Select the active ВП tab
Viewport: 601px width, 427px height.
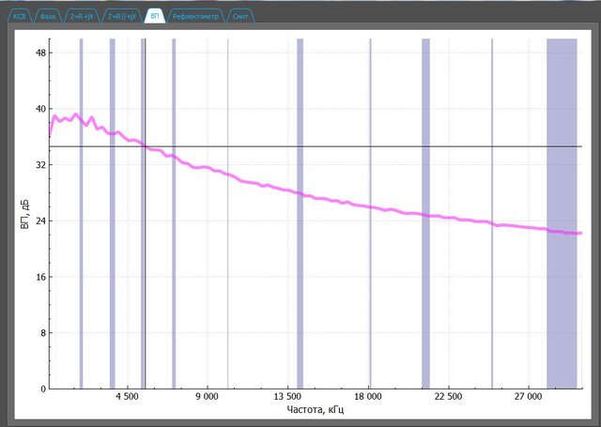(x=156, y=17)
